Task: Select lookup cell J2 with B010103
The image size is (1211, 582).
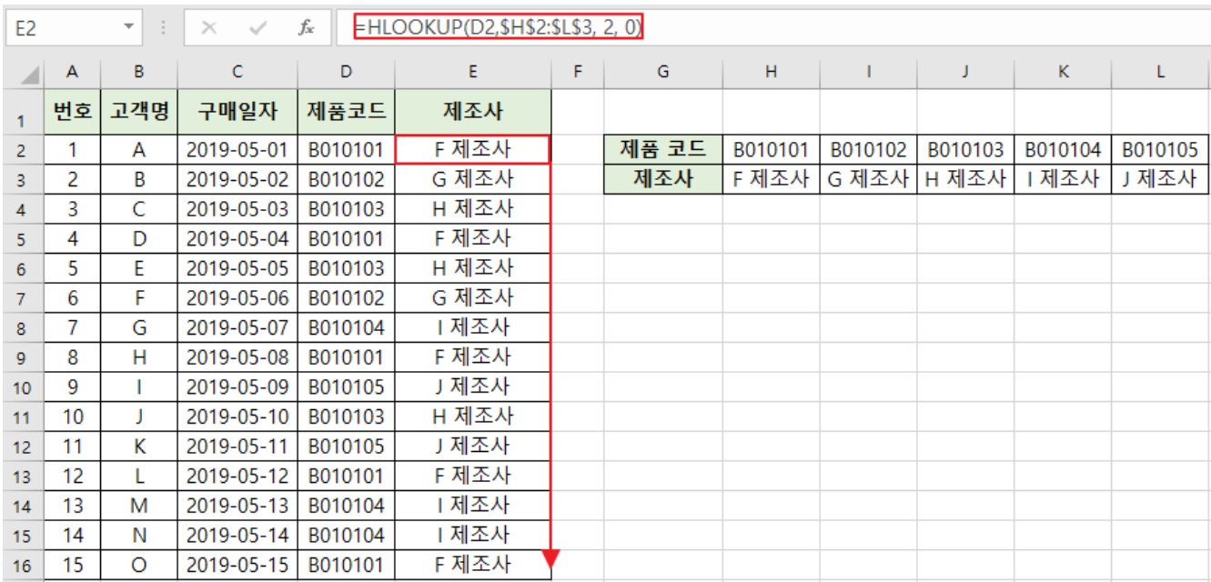Action: pos(965,149)
